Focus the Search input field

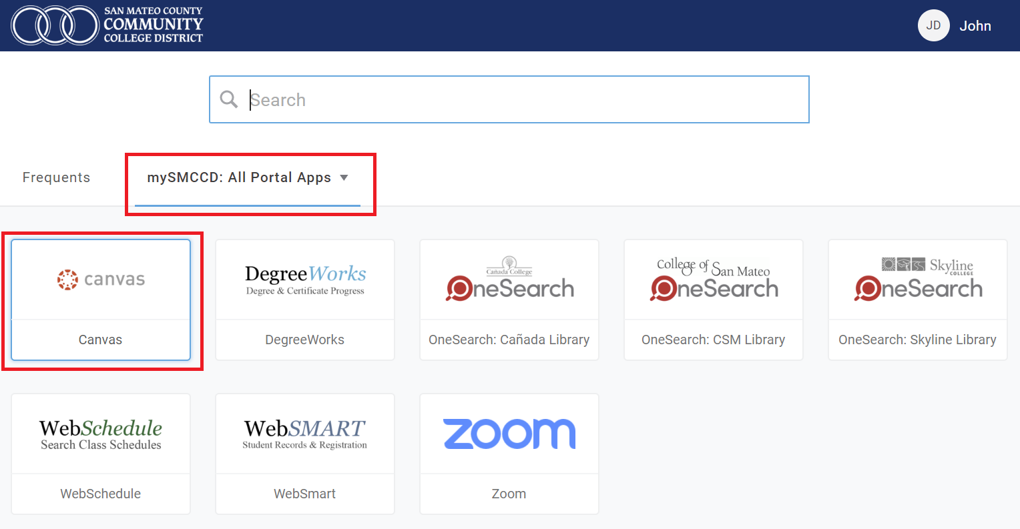509,99
